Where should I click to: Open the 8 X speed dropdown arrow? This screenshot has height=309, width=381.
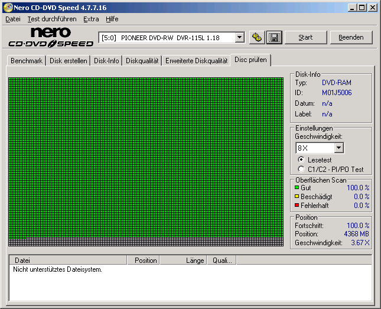(x=338, y=148)
